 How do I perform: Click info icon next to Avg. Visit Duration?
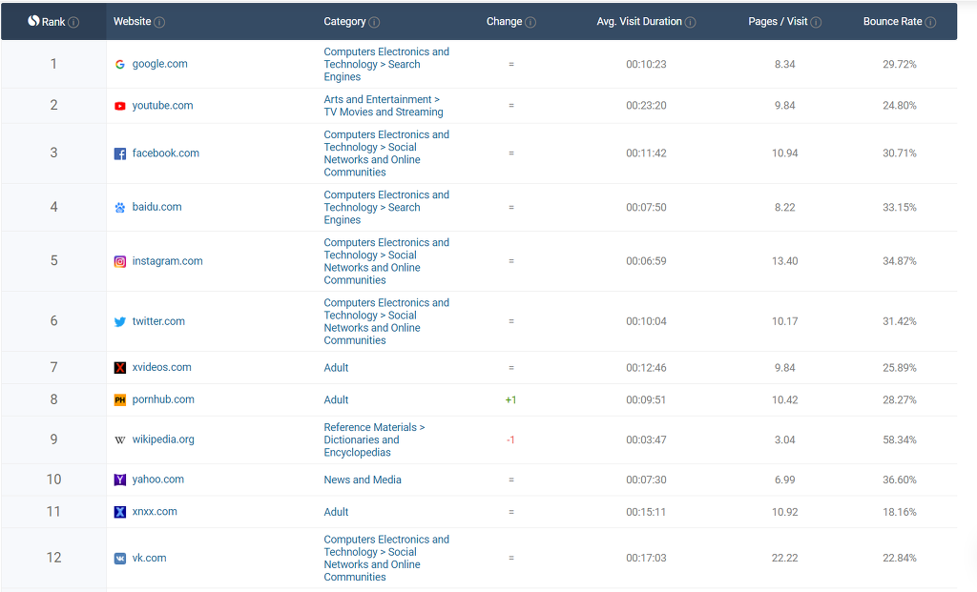pos(691,23)
